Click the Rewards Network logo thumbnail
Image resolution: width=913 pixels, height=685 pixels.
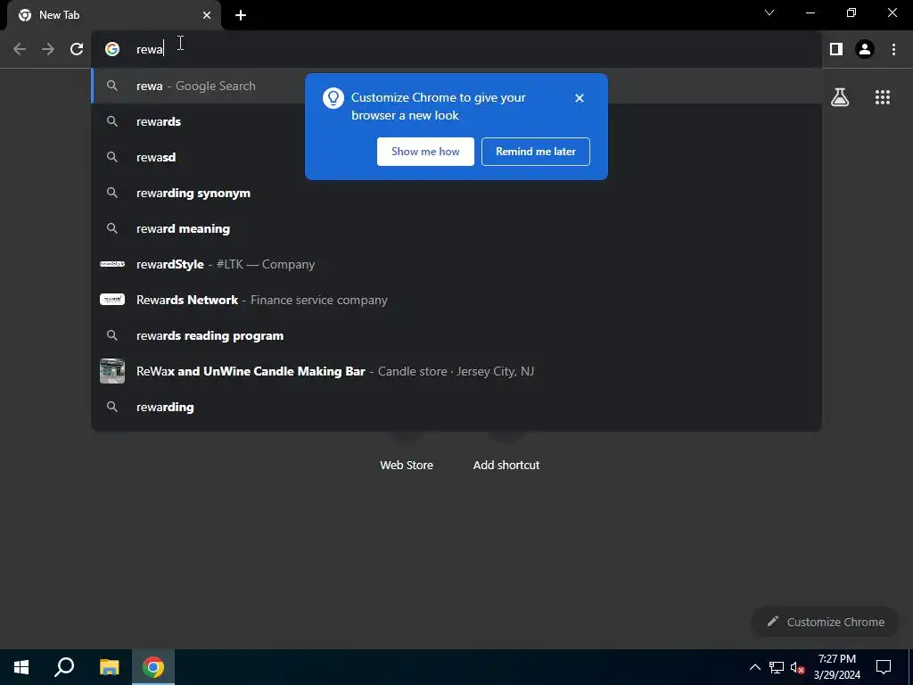click(112, 300)
